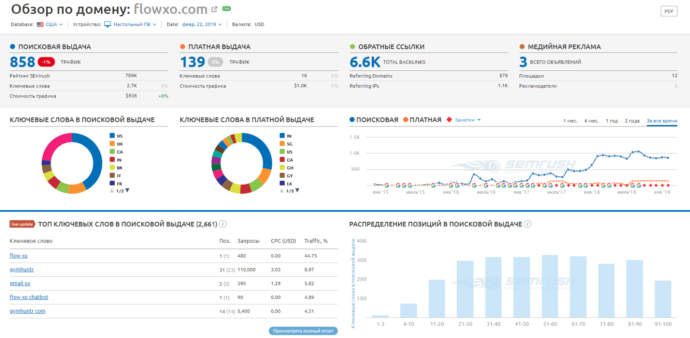Viewport: 690px width, 338px height.
Task: Open the США database dropdown
Action: pos(54,25)
